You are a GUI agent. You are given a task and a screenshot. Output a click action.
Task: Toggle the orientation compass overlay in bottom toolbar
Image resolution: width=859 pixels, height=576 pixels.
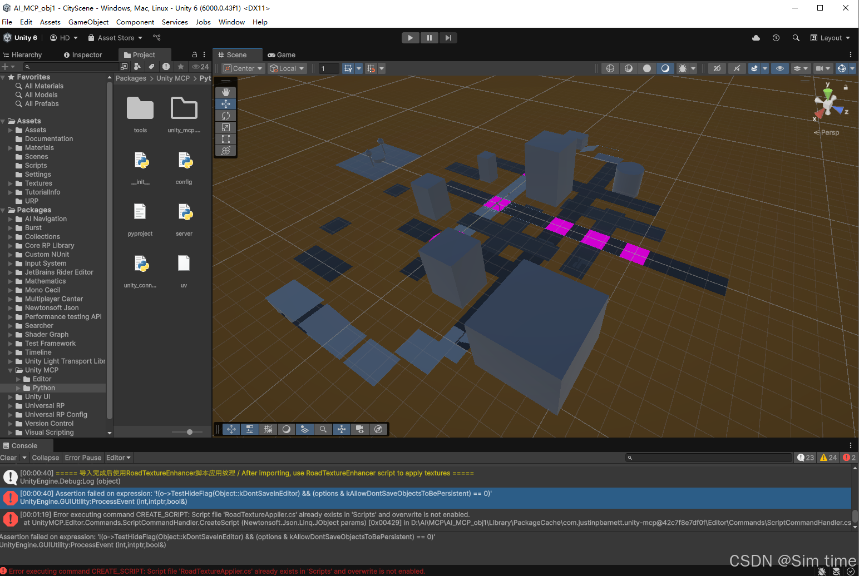pyautogui.click(x=378, y=429)
